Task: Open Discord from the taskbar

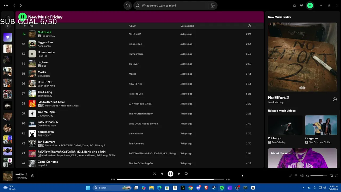Action: coord(198,188)
